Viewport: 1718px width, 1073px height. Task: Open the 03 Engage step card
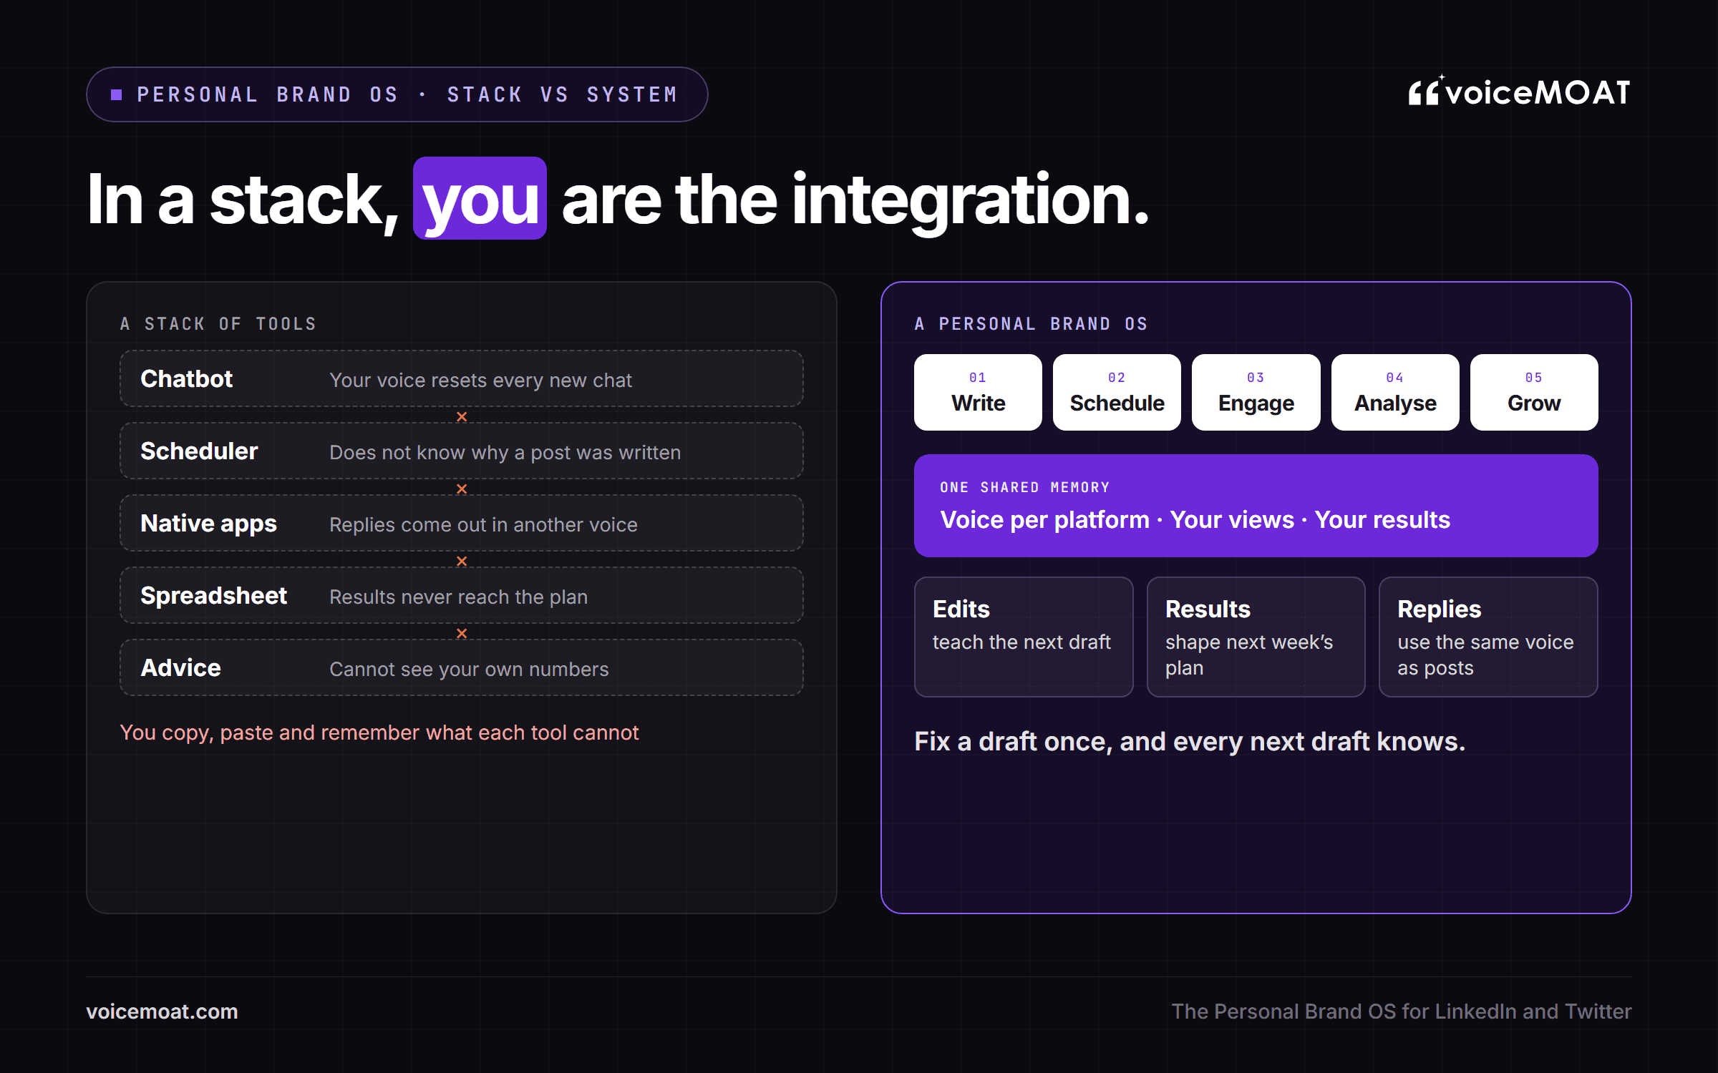click(1256, 392)
